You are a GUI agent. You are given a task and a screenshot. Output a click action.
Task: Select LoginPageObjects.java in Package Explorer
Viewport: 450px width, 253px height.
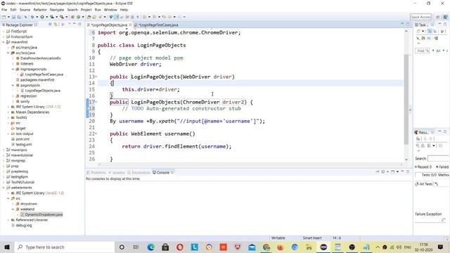point(42,91)
